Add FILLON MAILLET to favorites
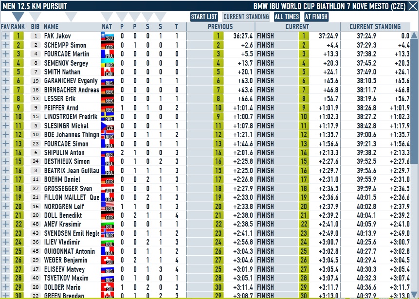 point(6,197)
